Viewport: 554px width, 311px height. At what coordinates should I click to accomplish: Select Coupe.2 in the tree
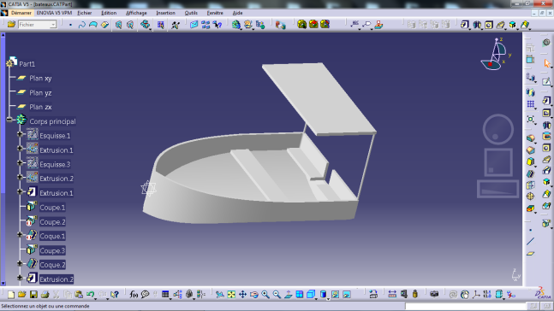pos(52,222)
